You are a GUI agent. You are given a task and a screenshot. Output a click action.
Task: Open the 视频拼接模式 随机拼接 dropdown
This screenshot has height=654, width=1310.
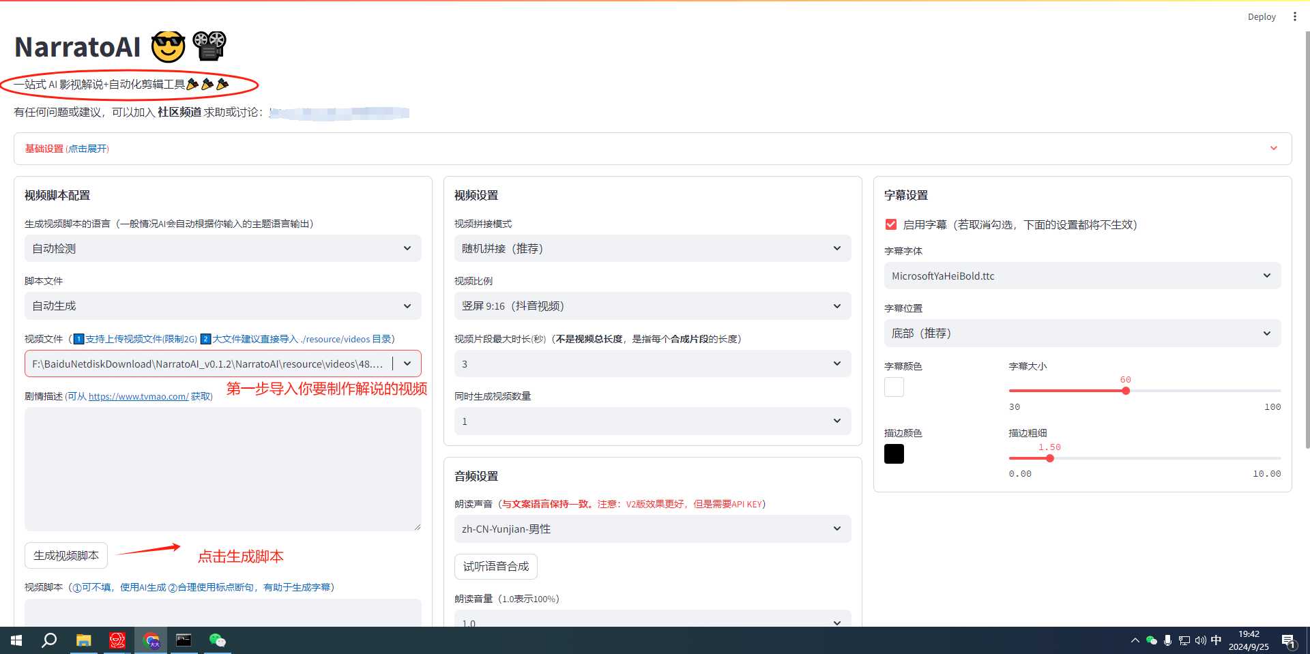click(652, 248)
